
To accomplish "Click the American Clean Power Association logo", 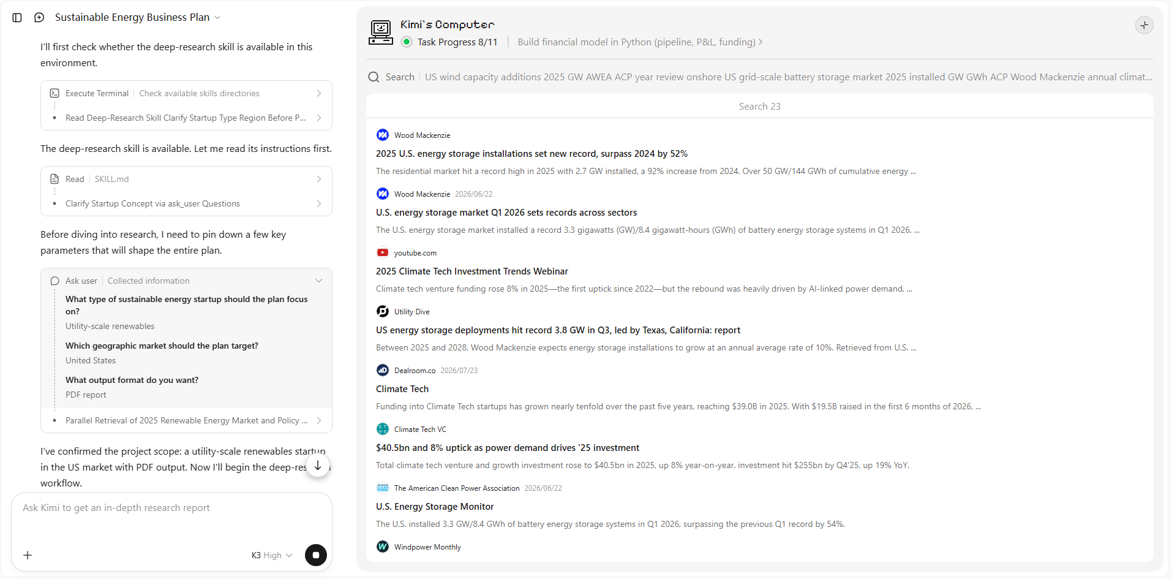I will 383,488.
